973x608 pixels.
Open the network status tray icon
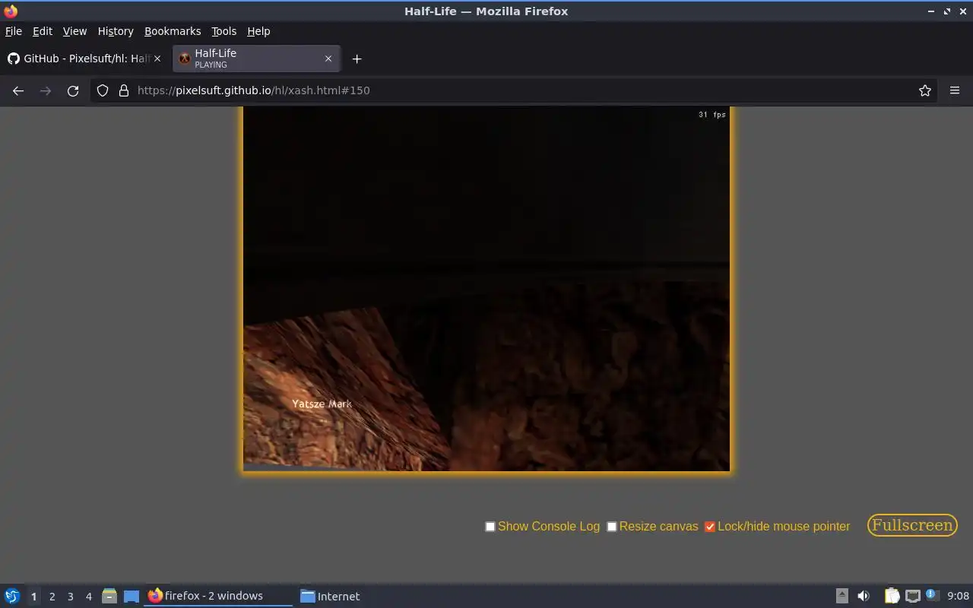coord(912,596)
